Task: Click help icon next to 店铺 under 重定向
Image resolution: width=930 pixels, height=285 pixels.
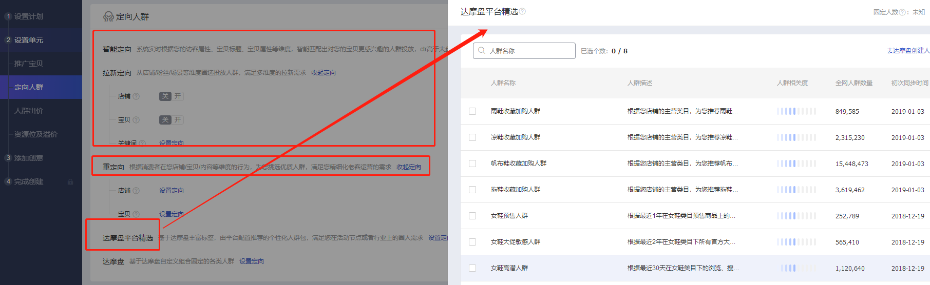Action: pyautogui.click(x=136, y=191)
